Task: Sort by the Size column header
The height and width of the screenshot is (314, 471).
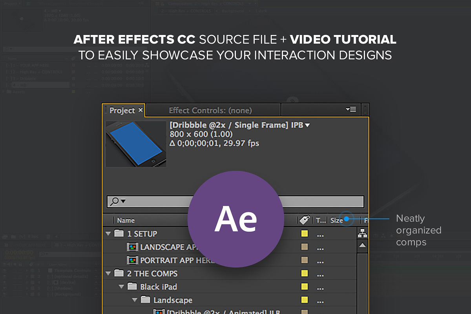Action: (x=336, y=220)
